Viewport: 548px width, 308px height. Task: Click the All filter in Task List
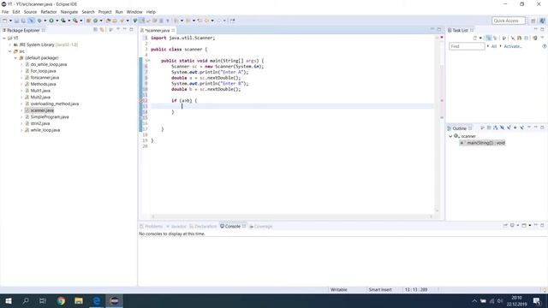click(x=494, y=46)
